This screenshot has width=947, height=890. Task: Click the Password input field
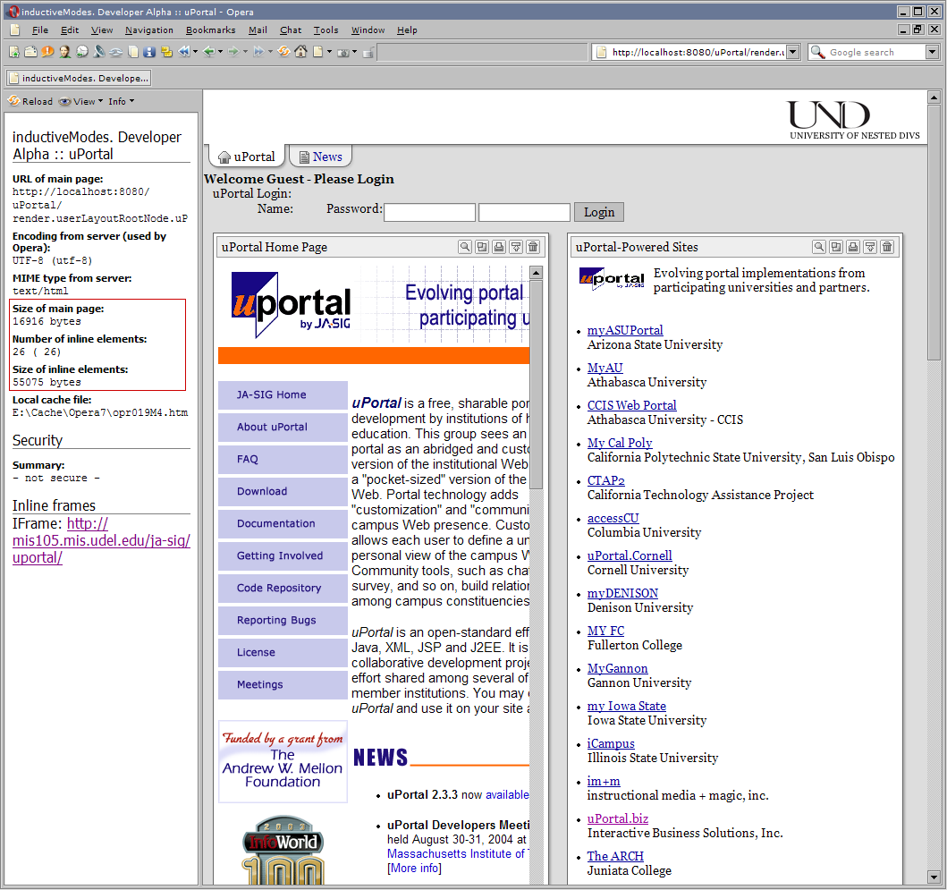point(524,213)
